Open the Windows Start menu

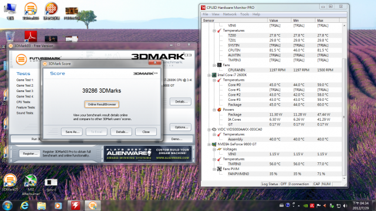coord(7,206)
